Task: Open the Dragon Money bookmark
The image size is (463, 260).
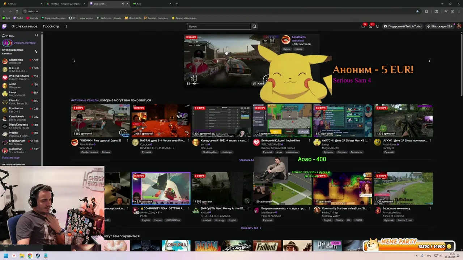Action: tap(184, 18)
